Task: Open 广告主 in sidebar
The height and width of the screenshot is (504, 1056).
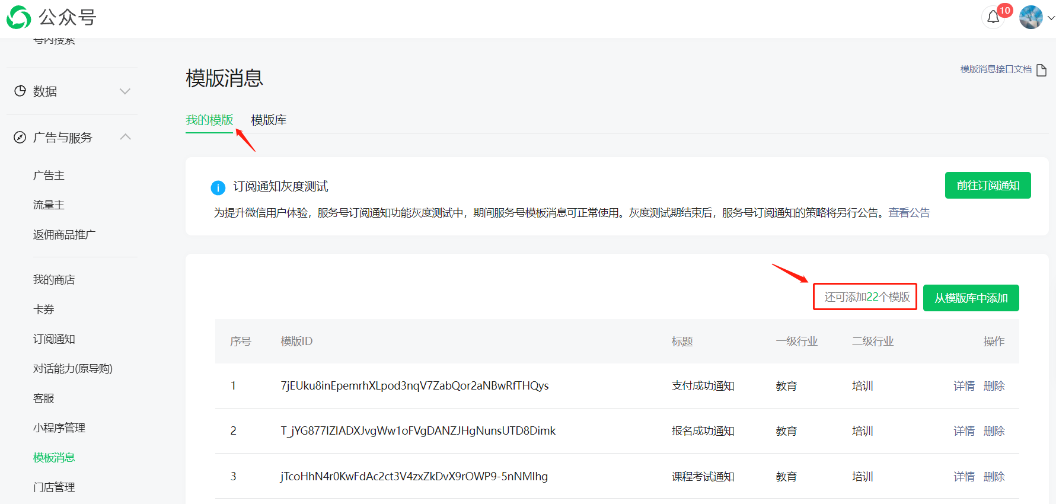Action: (x=49, y=176)
